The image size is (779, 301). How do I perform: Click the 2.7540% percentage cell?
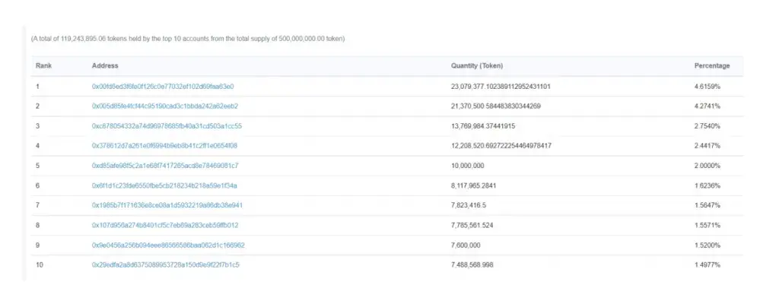coord(707,126)
